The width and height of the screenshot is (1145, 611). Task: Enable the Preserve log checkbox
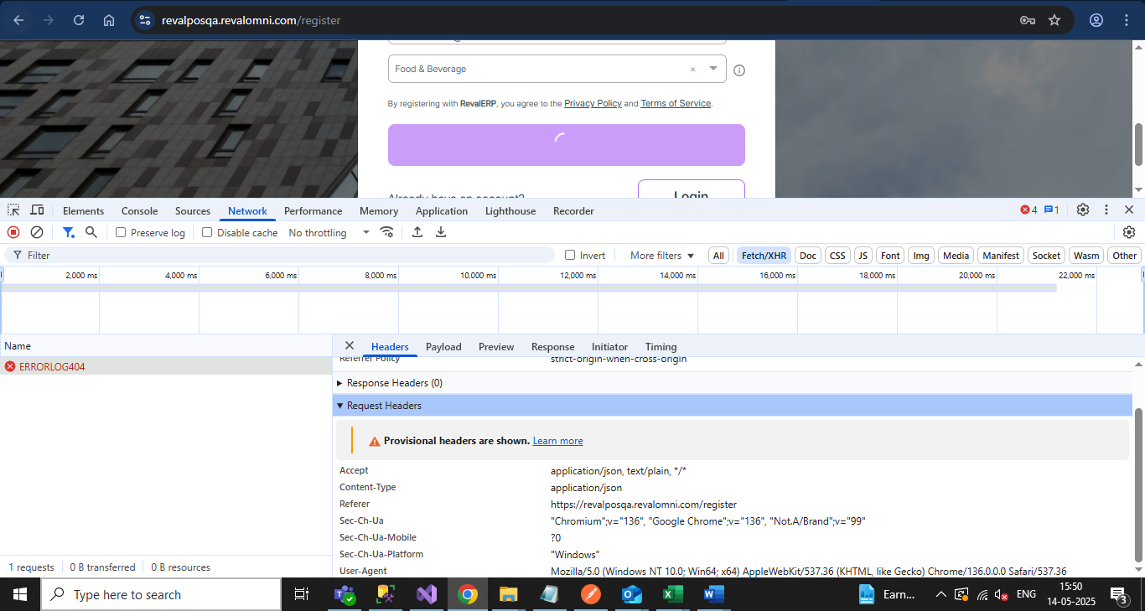[x=121, y=233]
